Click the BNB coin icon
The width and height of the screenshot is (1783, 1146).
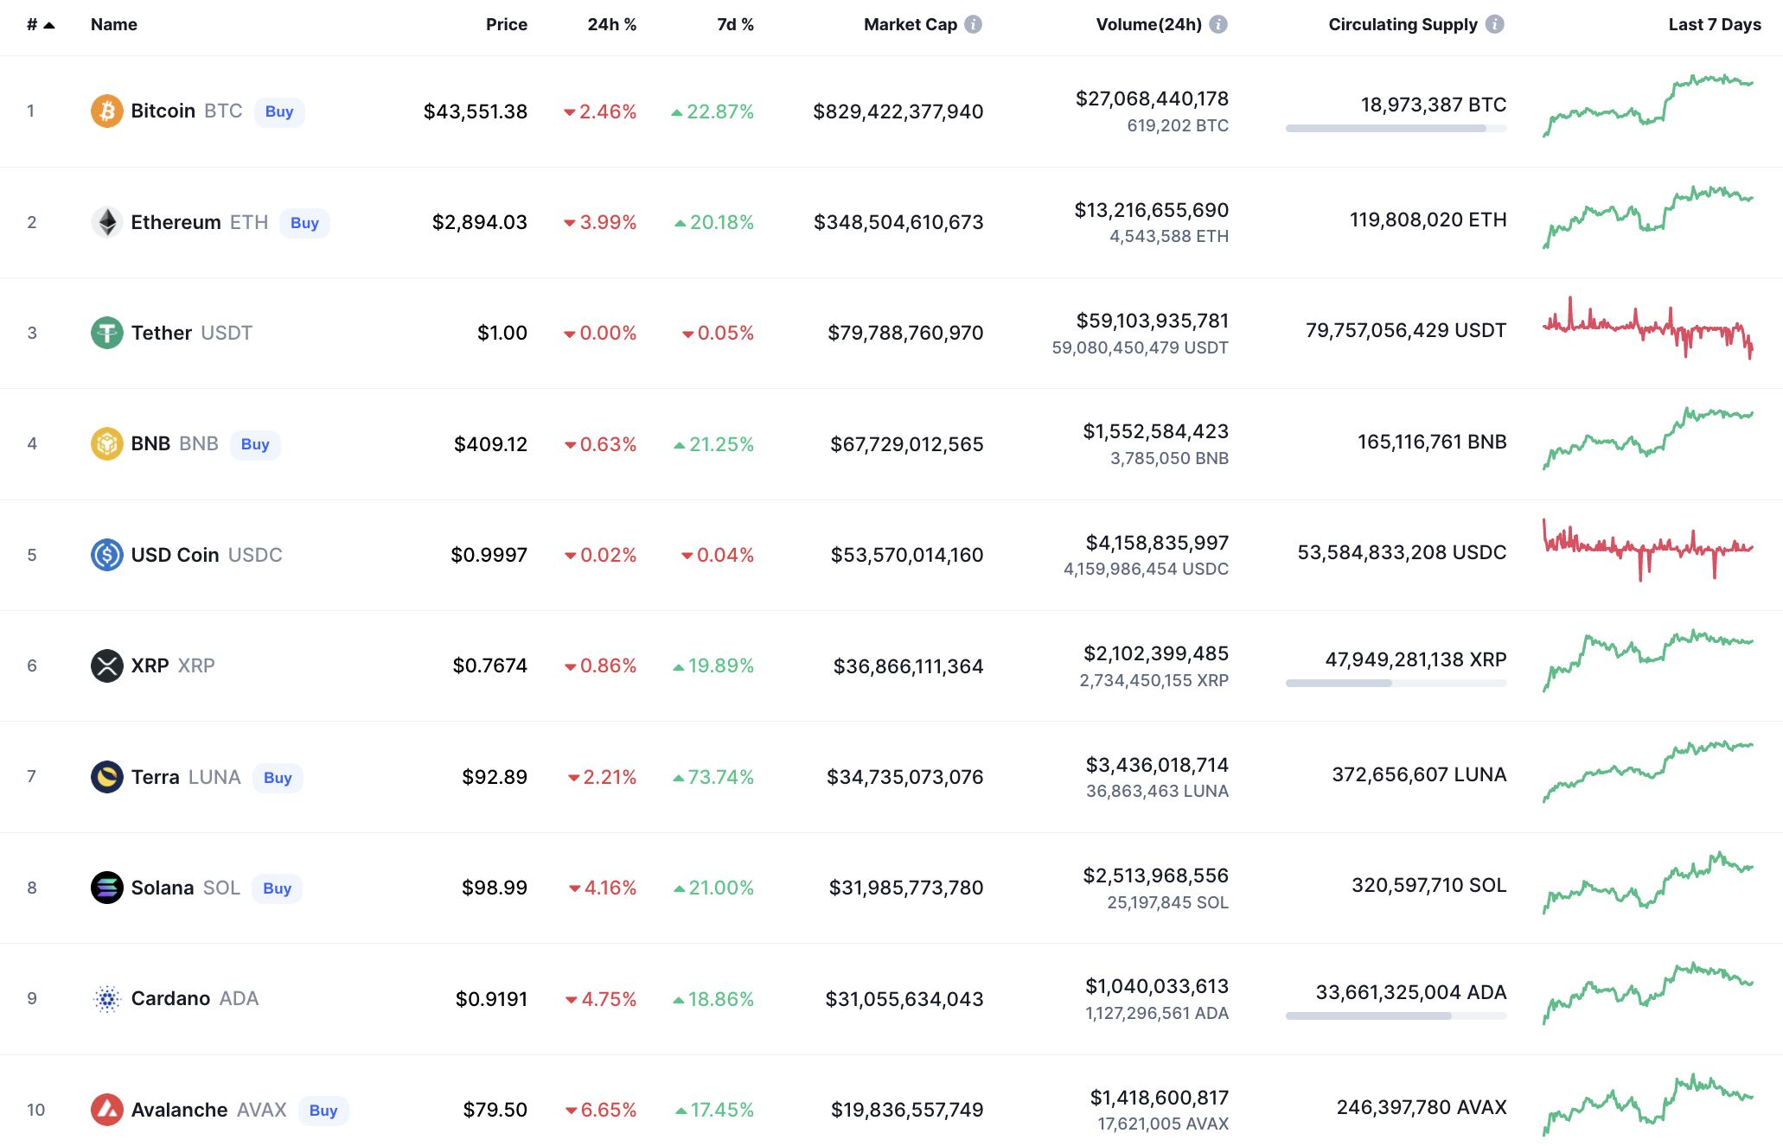click(x=105, y=443)
